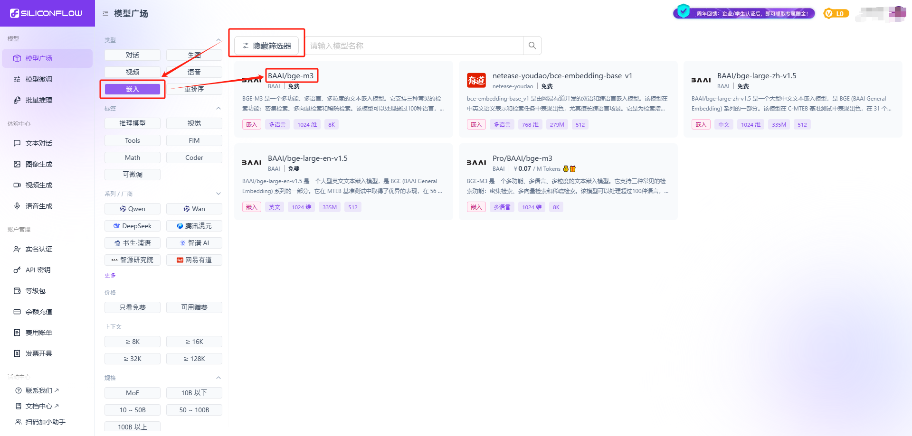Viewport: 912px width, 436px height.
Task: Toggle the 推理模型 tag filter
Action: click(x=133, y=123)
